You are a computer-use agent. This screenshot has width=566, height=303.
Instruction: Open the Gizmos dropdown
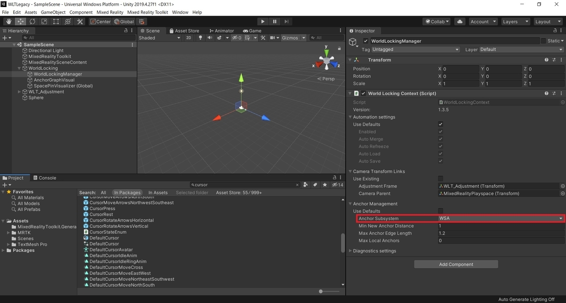click(294, 38)
